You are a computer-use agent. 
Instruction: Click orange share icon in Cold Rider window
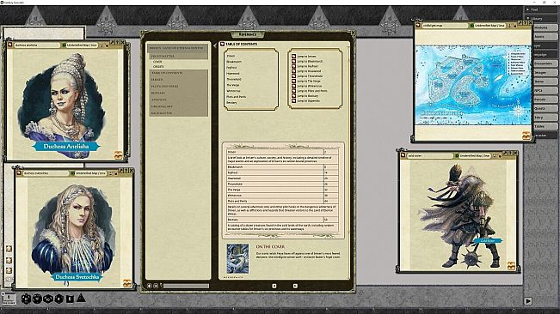tap(512, 266)
